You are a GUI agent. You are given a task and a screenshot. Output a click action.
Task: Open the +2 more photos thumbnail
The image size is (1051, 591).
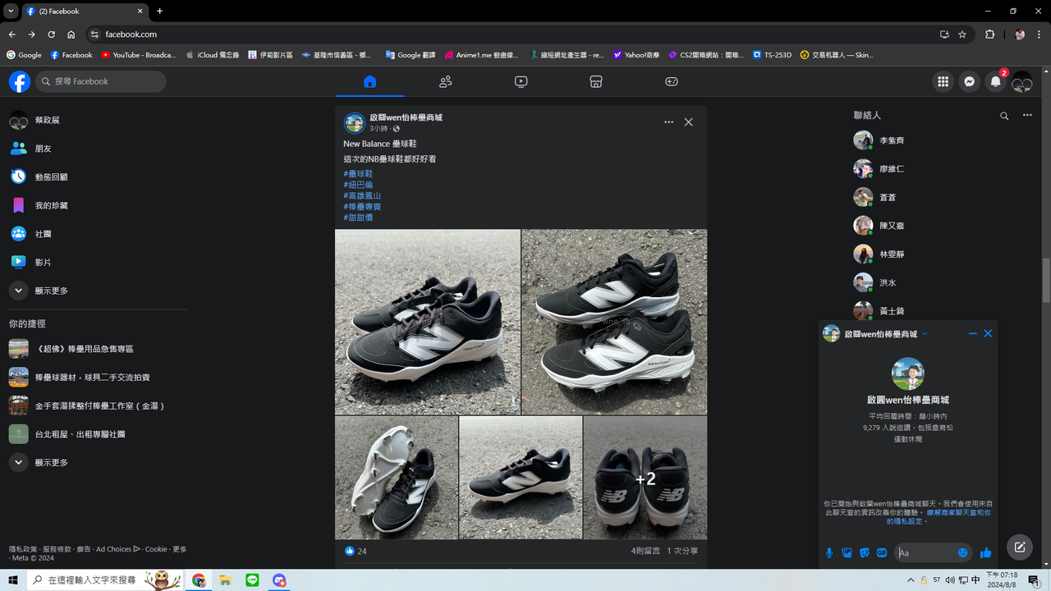click(x=645, y=478)
